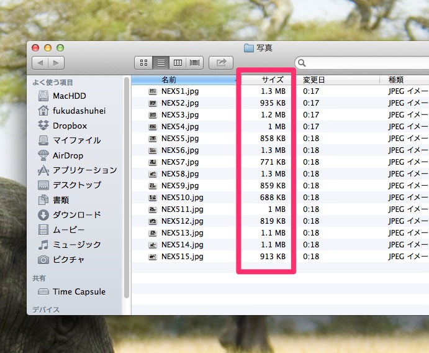Switch to list view
This screenshot has height=353, width=429.
pyautogui.click(x=161, y=63)
